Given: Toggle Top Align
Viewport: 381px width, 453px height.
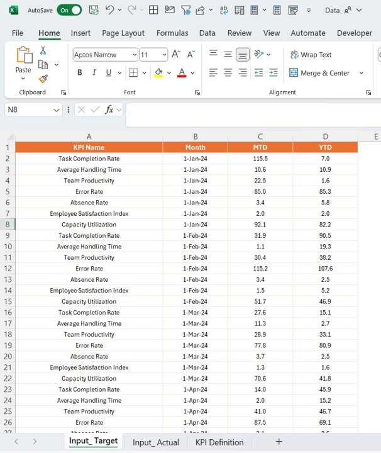Looking at the screenshot, I should pos(213,53).
